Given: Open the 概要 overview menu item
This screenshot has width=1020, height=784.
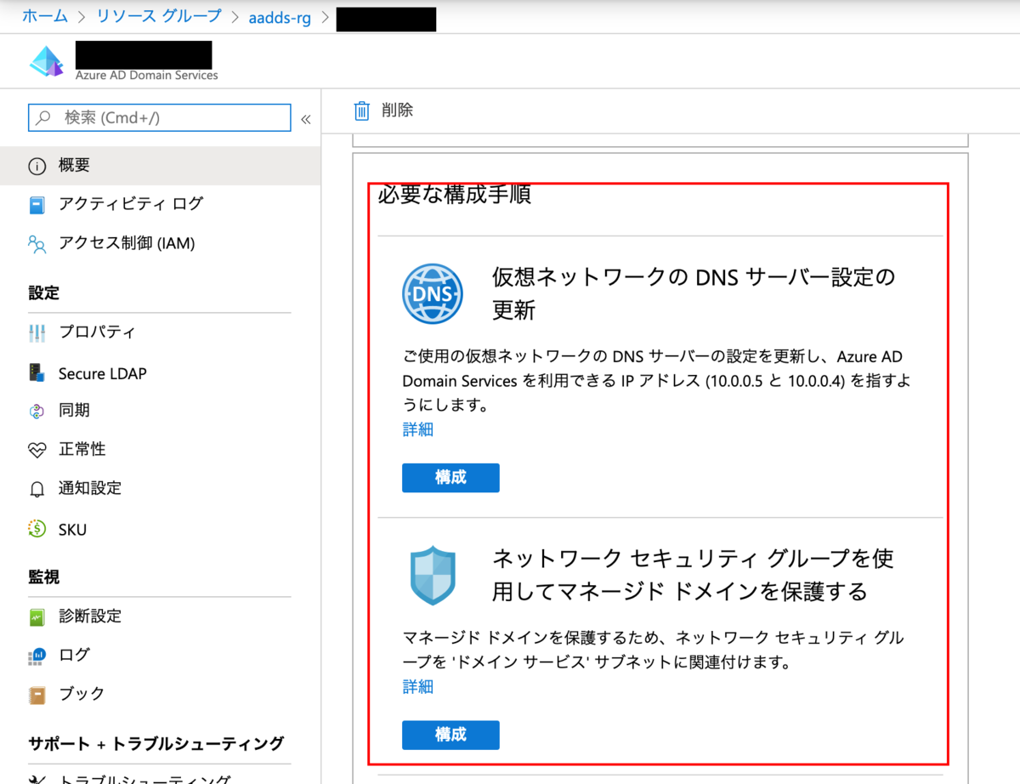Looking at the screenshot, I should tap(160, 166).
